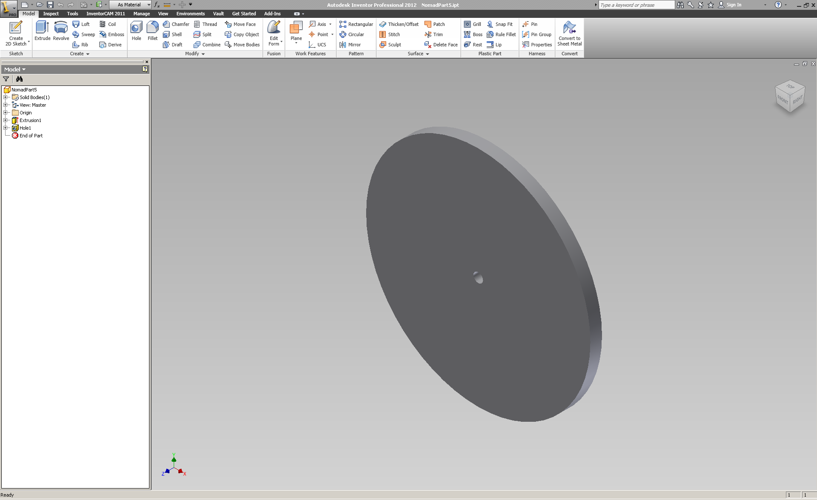Create a Circular pattern
The width and height of the screenshot is (817, 500).
click(x=352, y=34)
